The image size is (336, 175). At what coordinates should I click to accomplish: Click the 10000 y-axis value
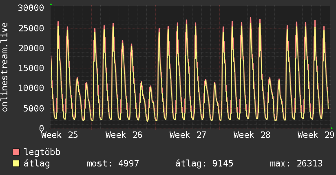point(31,88)
